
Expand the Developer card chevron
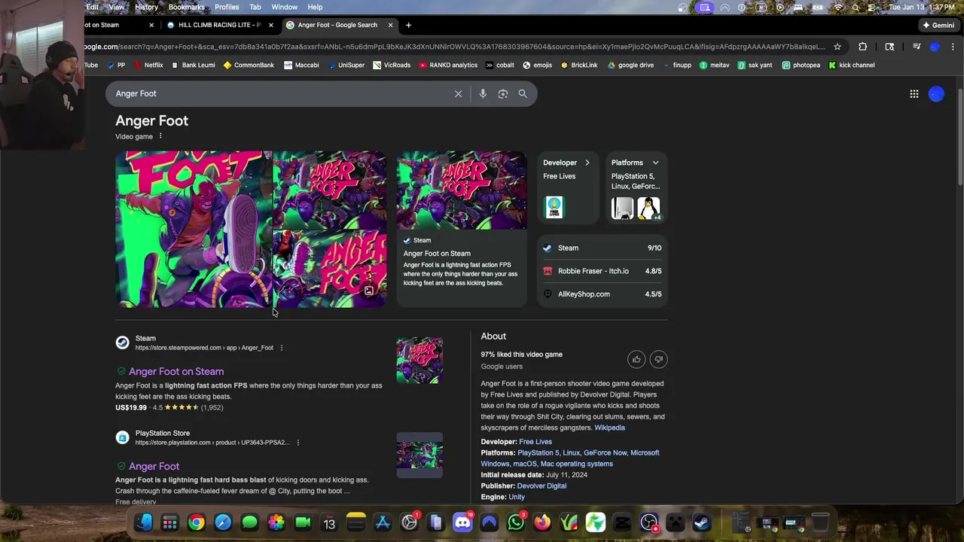[x=587, y=163]
